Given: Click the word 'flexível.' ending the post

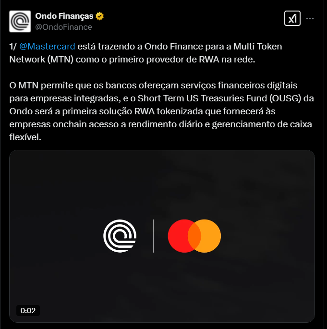Looking at the screenshot, I should click(25, 137).
